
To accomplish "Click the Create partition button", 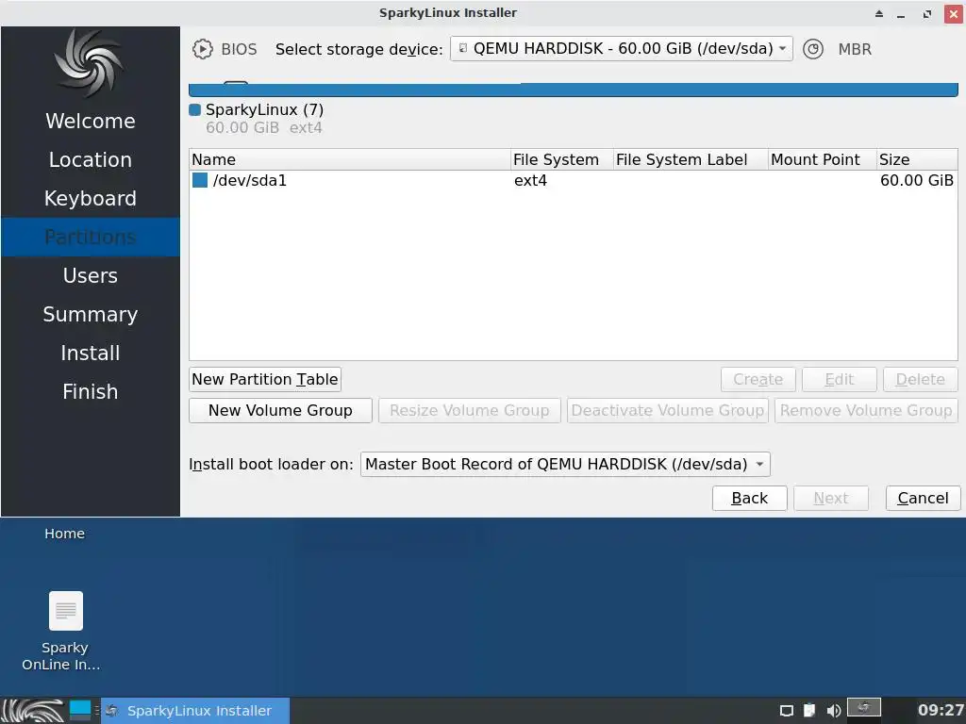I will (758, 379).
